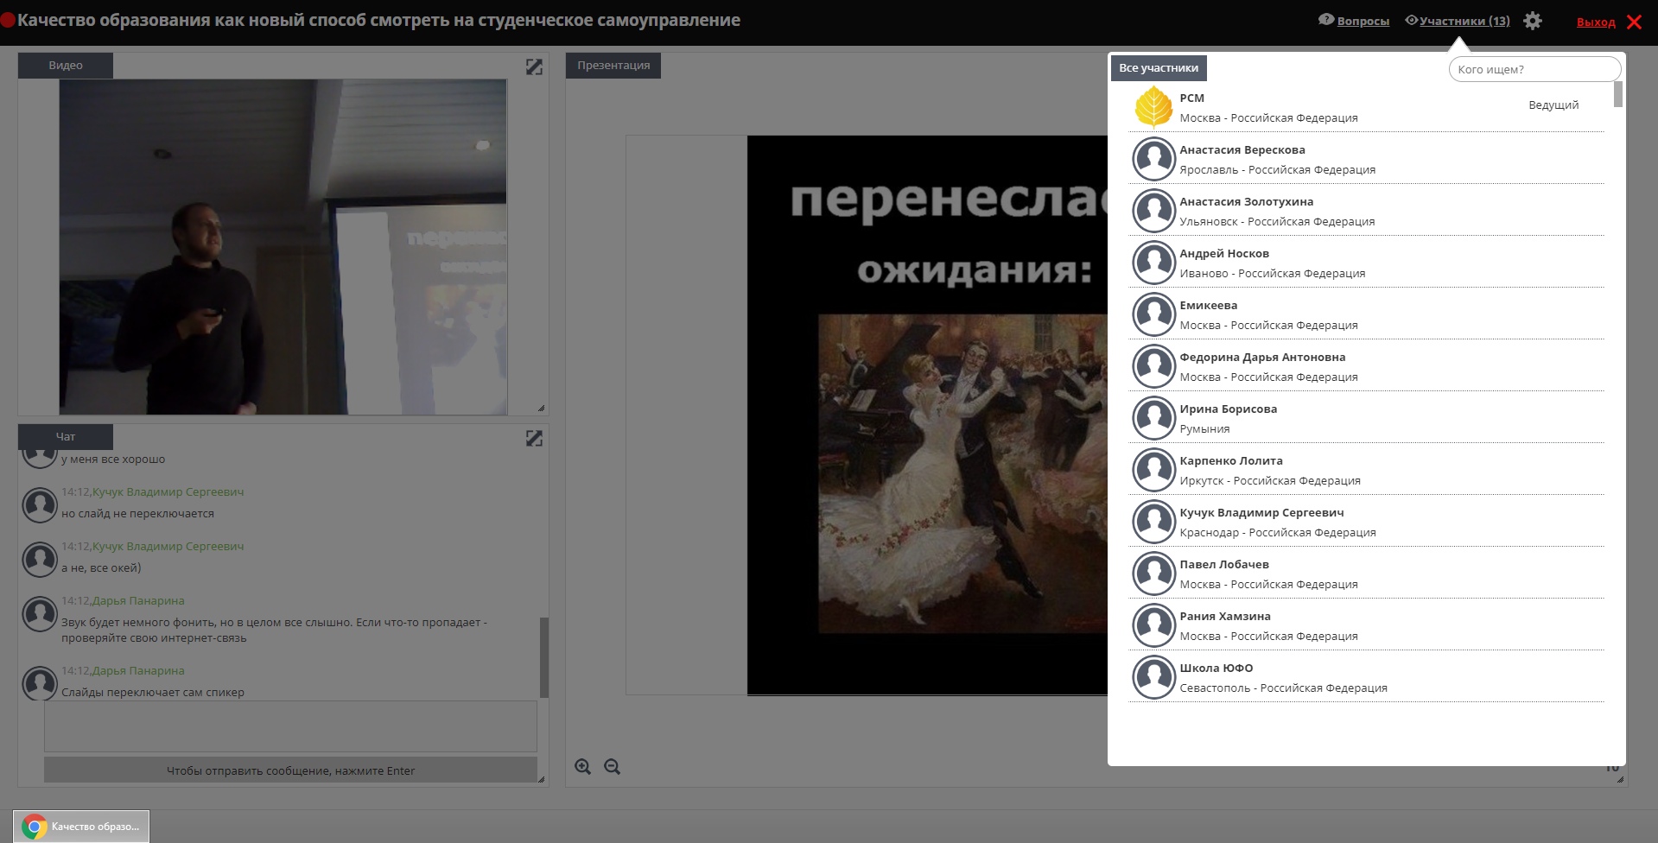This screenshot has width=1658, height=843.
Task: Click the Ведущий role label
Action: pyautogui.click(x=1553, y=105)
